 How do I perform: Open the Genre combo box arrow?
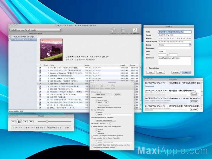click(190, 45)
